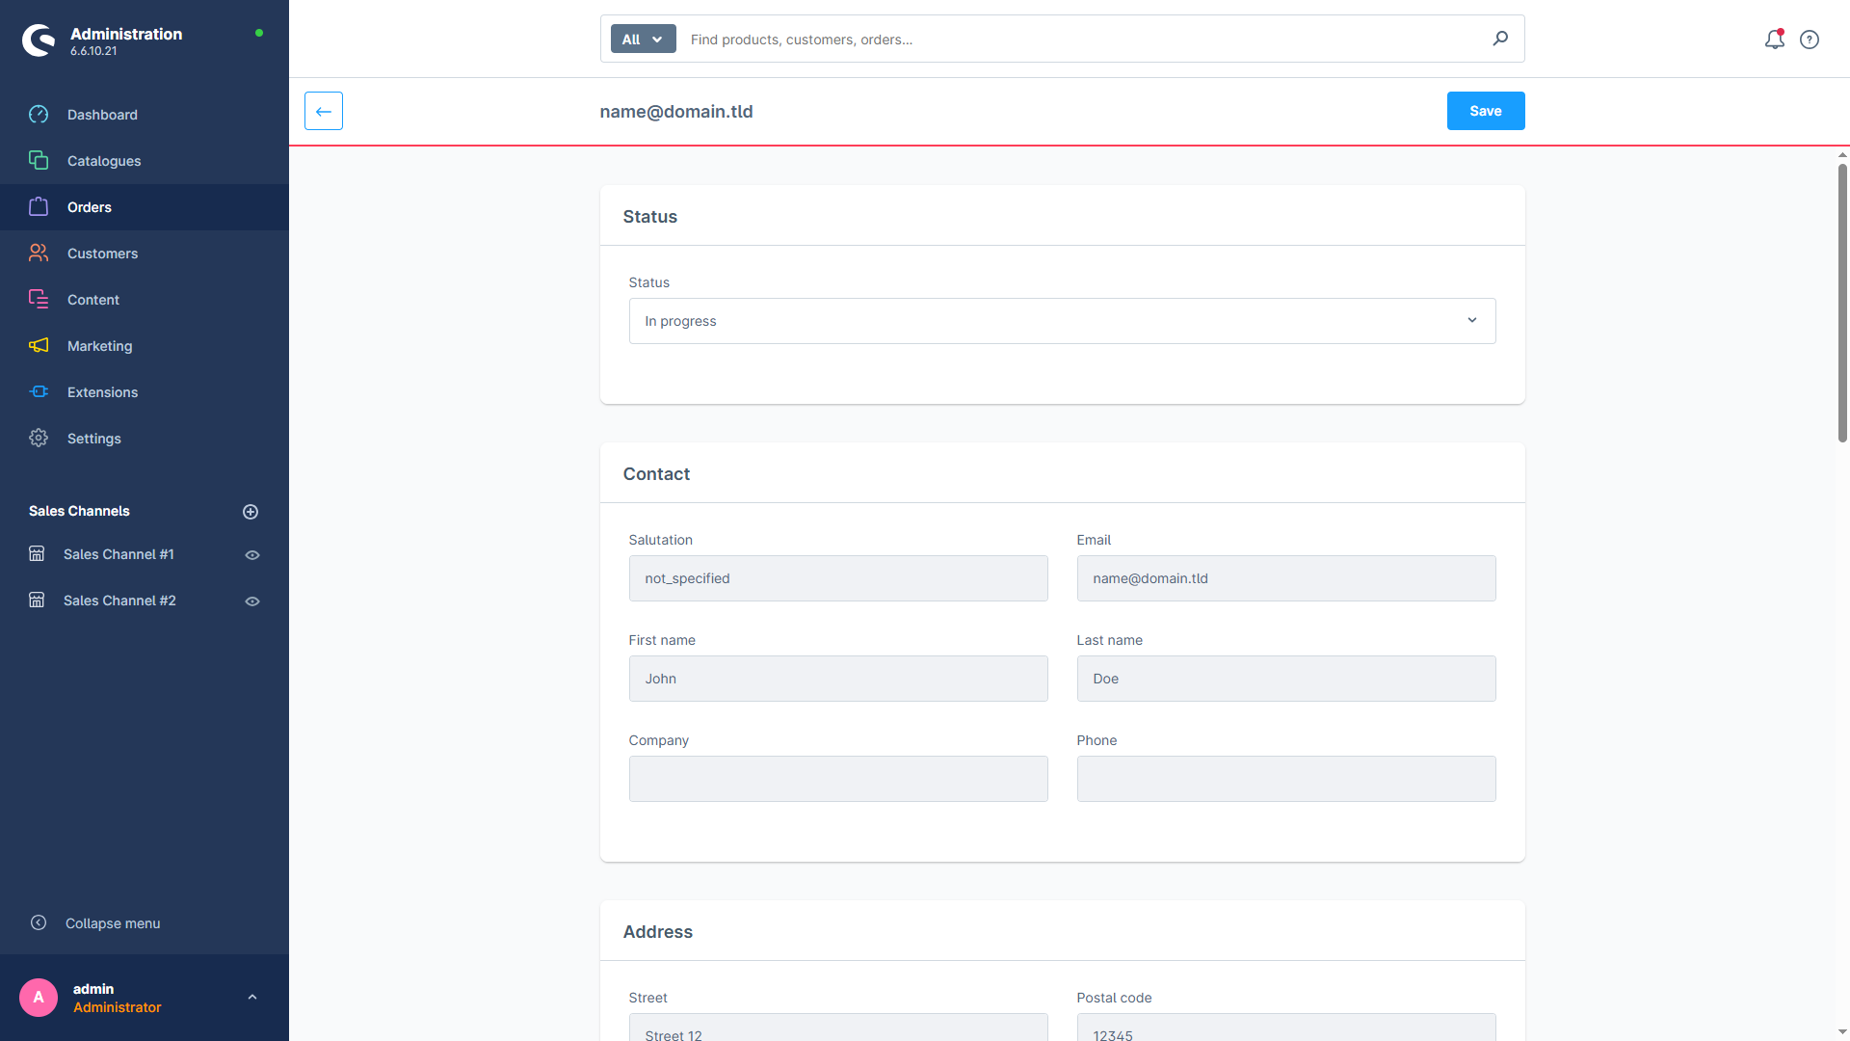Open Sales Channel #1 link
Viewport: 1850px width, 1041px height.
point(119,554)
